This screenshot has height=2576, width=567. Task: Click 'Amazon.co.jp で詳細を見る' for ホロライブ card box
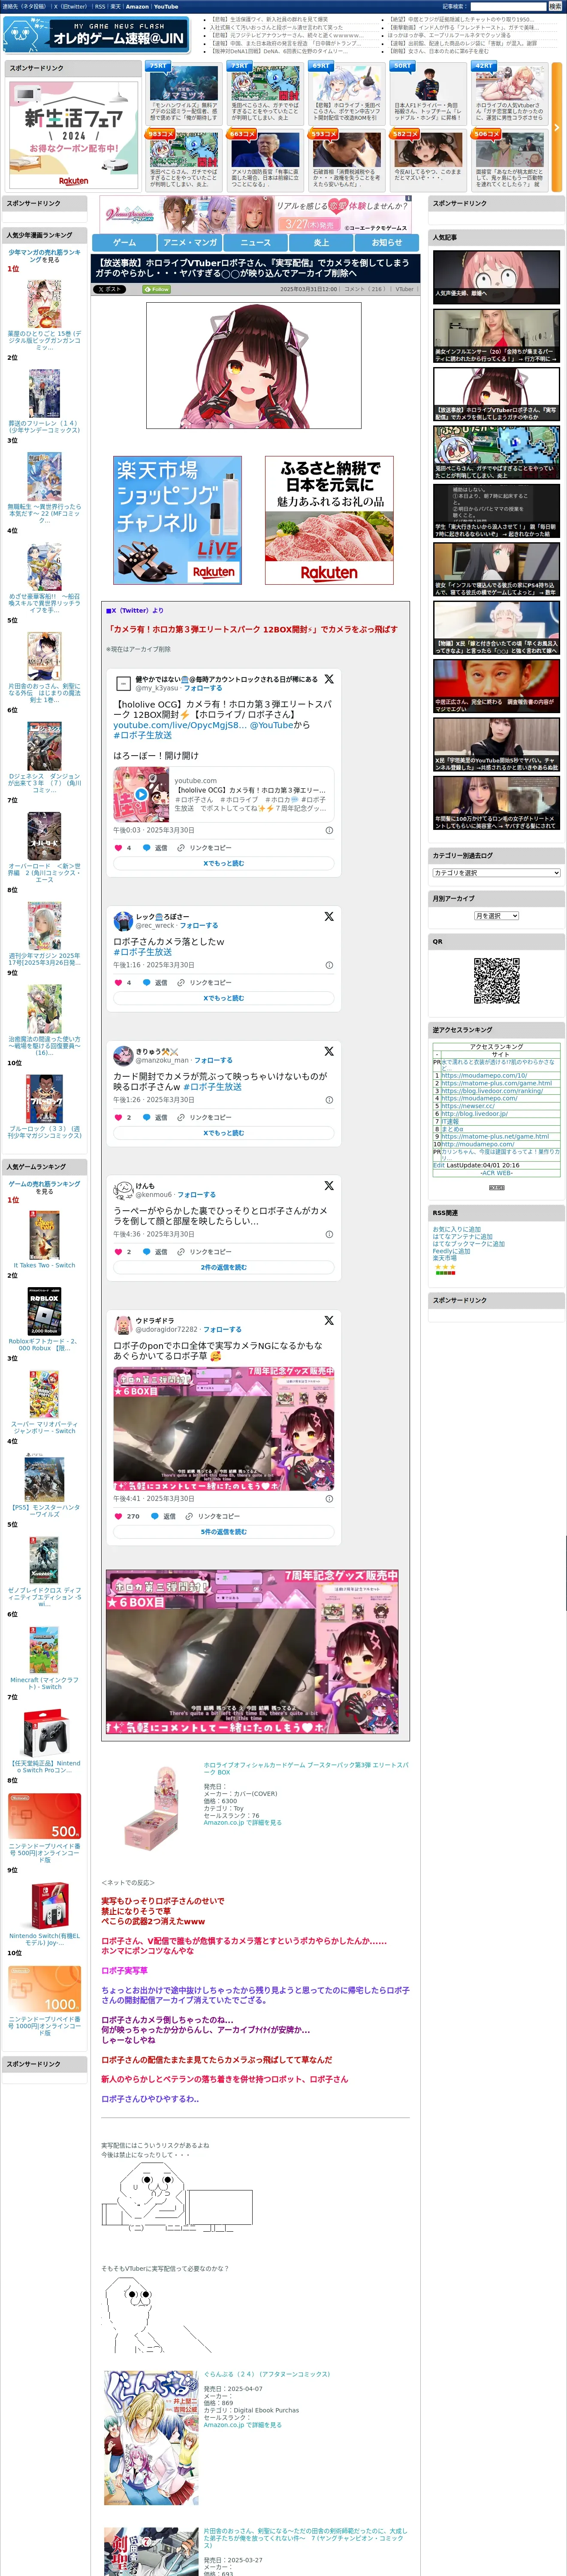click(243, 1823)
